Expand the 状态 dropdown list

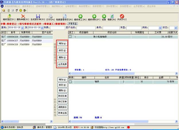tap(176, 28)
